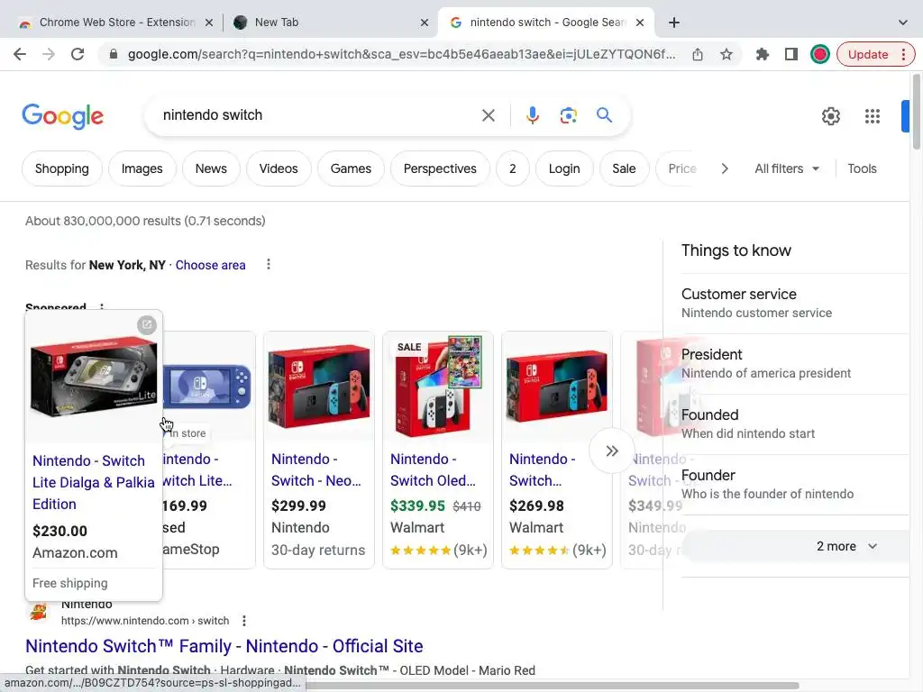Expand the 2 more topics button

pos(795,546)
